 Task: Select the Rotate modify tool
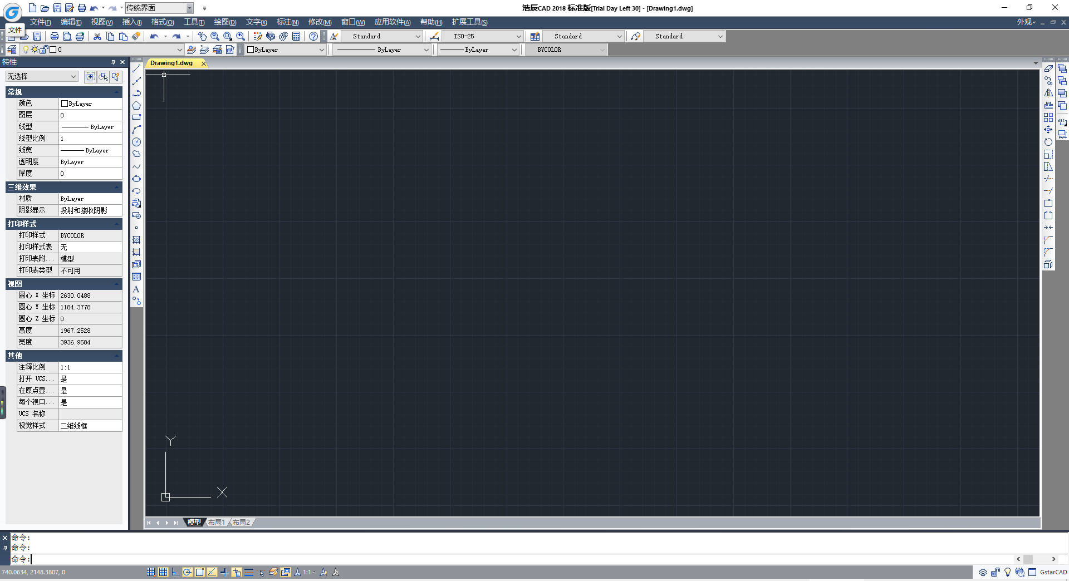click(1048, 142)
